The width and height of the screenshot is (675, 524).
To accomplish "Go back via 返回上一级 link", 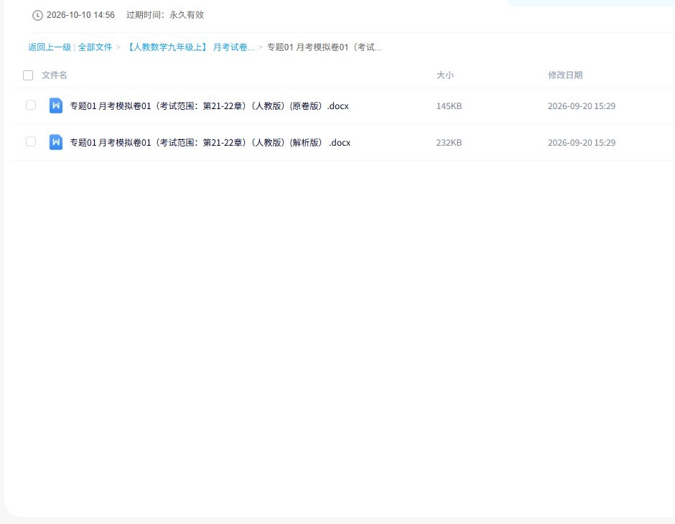I will (50, 47).
